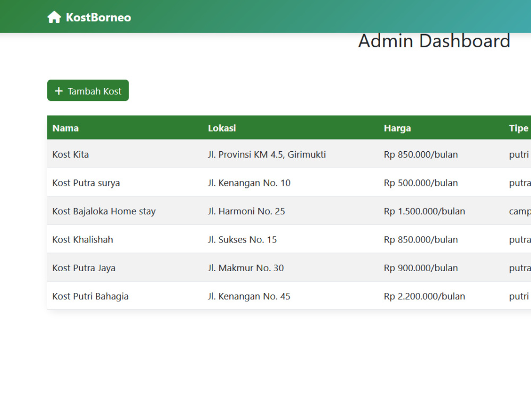Select the Nama column header
531x398 pixels.
point(65,128)
